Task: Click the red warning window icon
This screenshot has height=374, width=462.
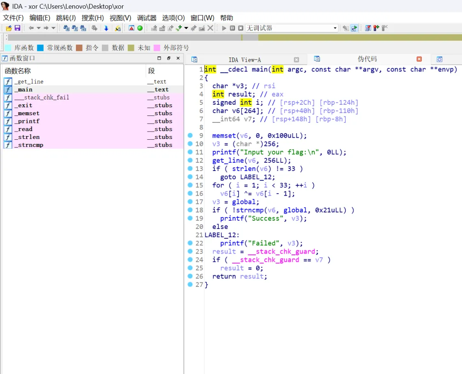Action: tap(131, 28)
